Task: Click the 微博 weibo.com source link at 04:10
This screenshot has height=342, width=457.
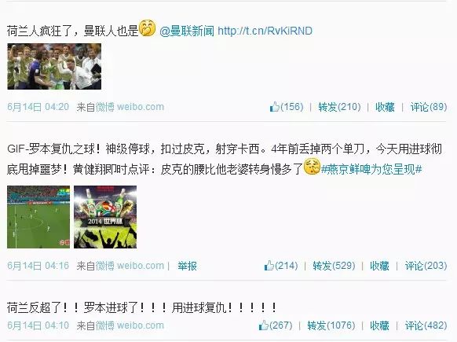Action: pos(130,325)
